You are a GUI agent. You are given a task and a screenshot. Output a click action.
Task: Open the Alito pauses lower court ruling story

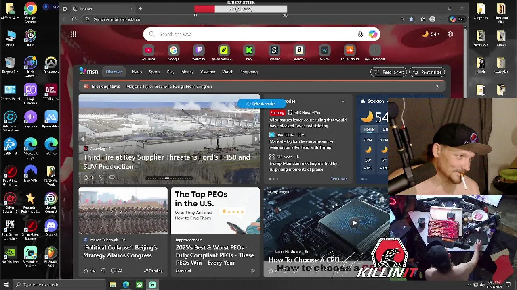point(308,123)
